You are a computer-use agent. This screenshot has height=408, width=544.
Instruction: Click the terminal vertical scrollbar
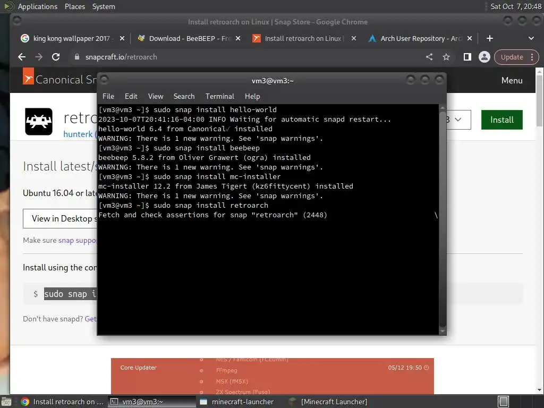(443, 218)
